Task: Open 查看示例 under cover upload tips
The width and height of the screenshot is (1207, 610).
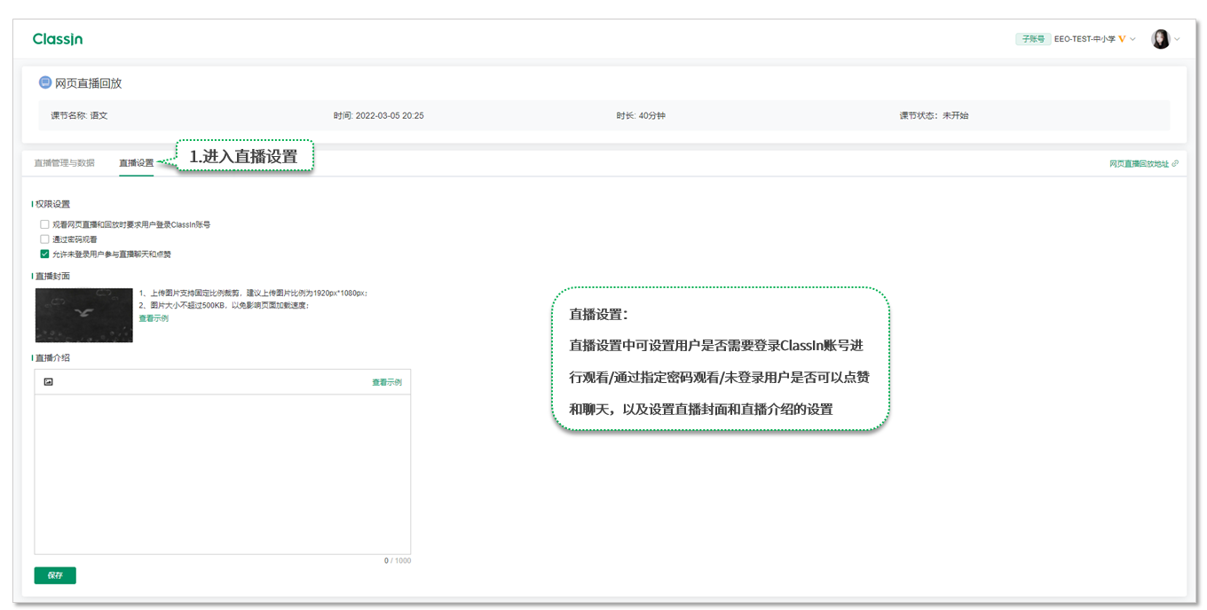Action: pyautogui.click(x=154, y=318)
